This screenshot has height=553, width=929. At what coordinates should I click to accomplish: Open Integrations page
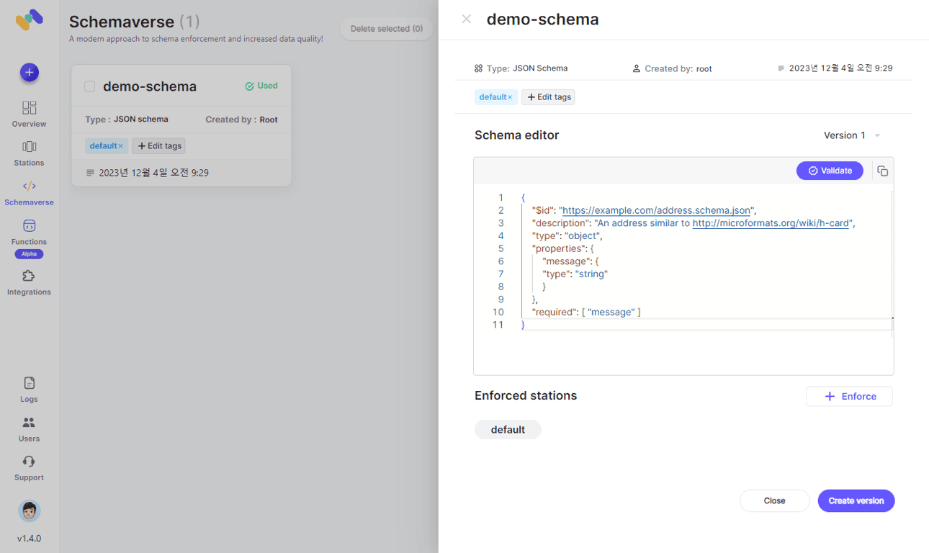point(29,282)
